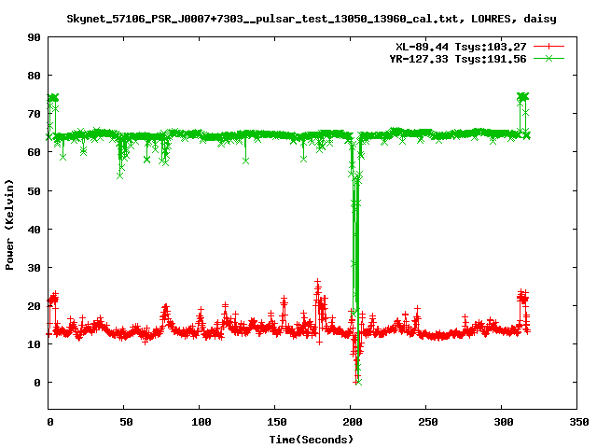Select the YR-127.33 Tsys:191.56 legend label
Image resolution: width=597 pixels, height=448 pixels.
458,59
